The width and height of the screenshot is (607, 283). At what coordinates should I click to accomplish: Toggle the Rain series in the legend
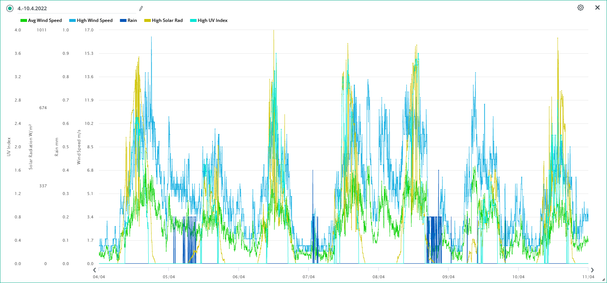[x=129, y=20]
